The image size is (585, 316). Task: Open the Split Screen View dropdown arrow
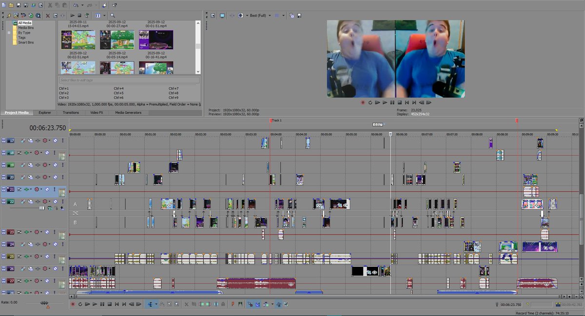pyautogui.click(x=247, y=16)
